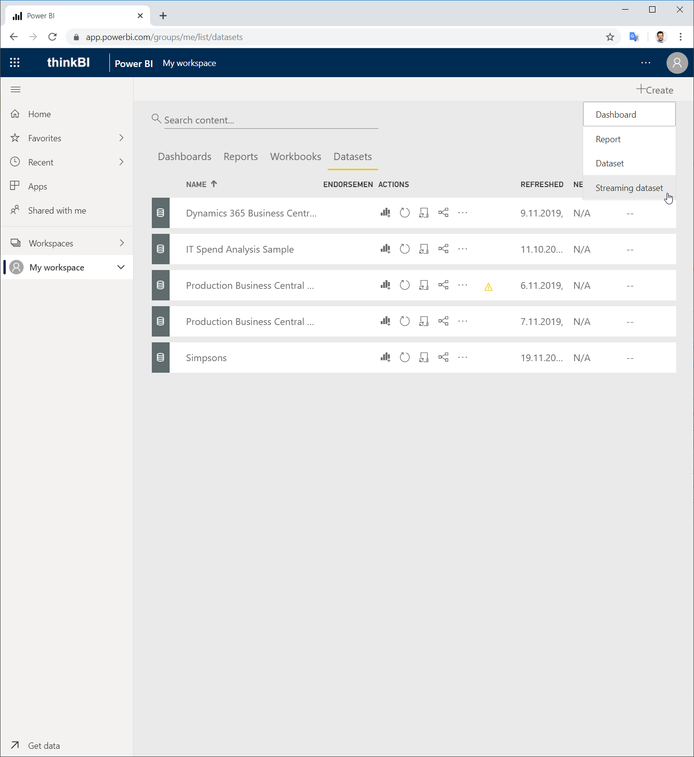The image size is (694, 757).
Task: Click the browser address bar URL
Action: (x=164, y=37)
